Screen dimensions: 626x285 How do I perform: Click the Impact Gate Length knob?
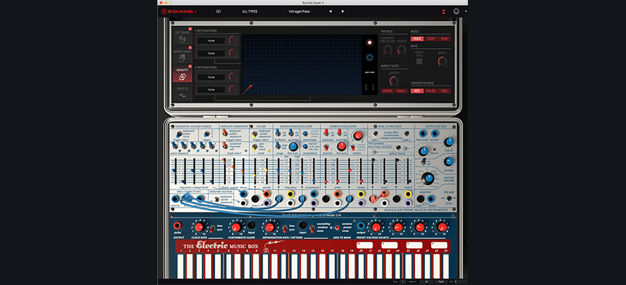point(394,81)
